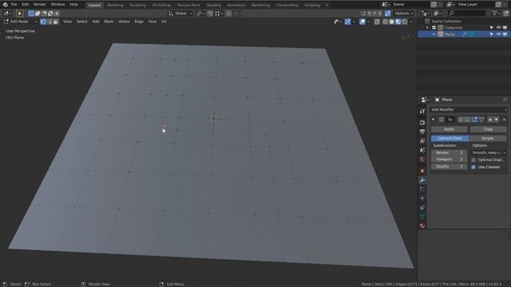Switch to the Sculpting workspace tab

(x=137, y=6)
